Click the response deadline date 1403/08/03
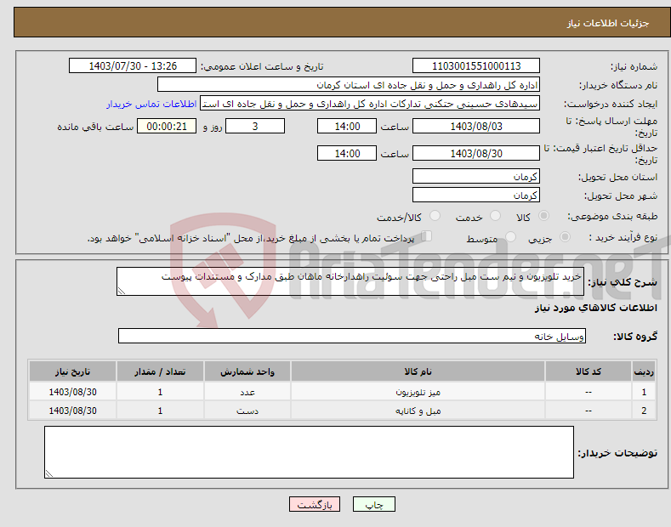The height and width of the screenshot is (527, 671). pyautogui.click(x=476, y=126)
